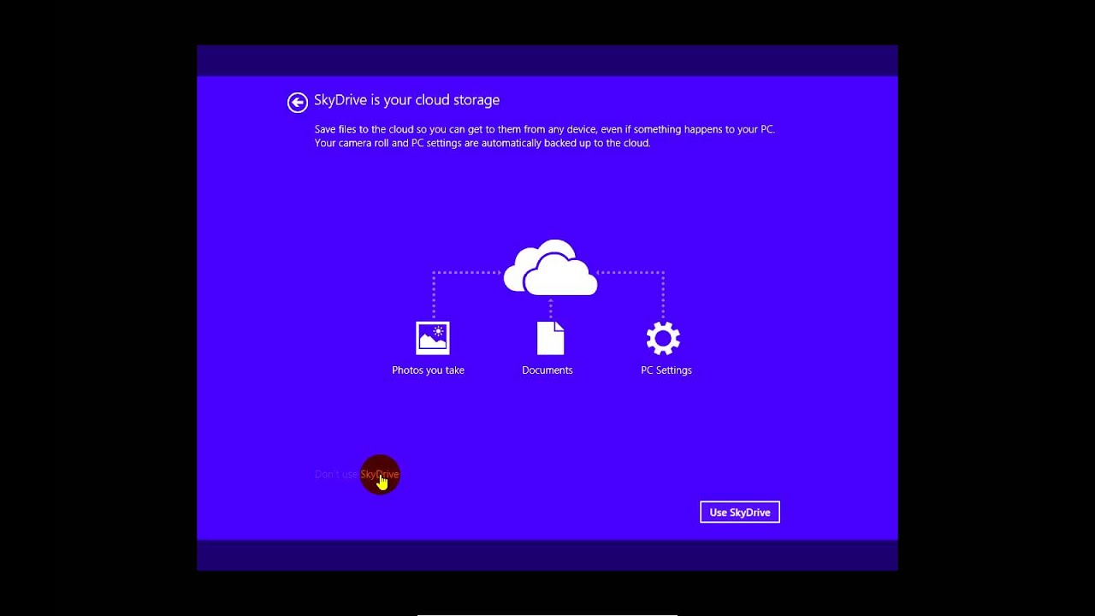The height and width of the screenshot is (616, 1095).
Task: Select the Photos you take icon
Action: click(432, 338)
